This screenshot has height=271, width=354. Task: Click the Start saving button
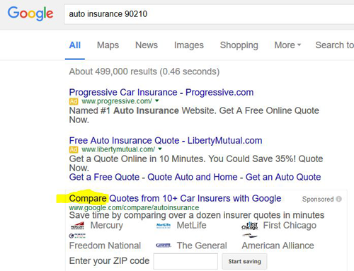(244, 261)
